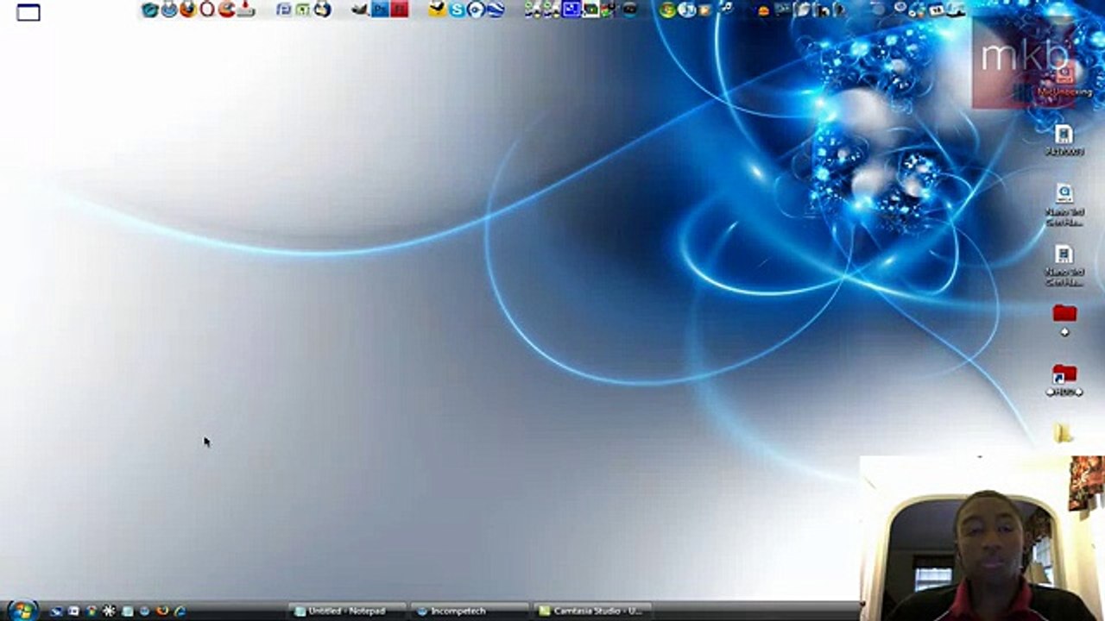Open the Windows Start orb
The height and width of the screenshot is (621, 1105).
23,611
